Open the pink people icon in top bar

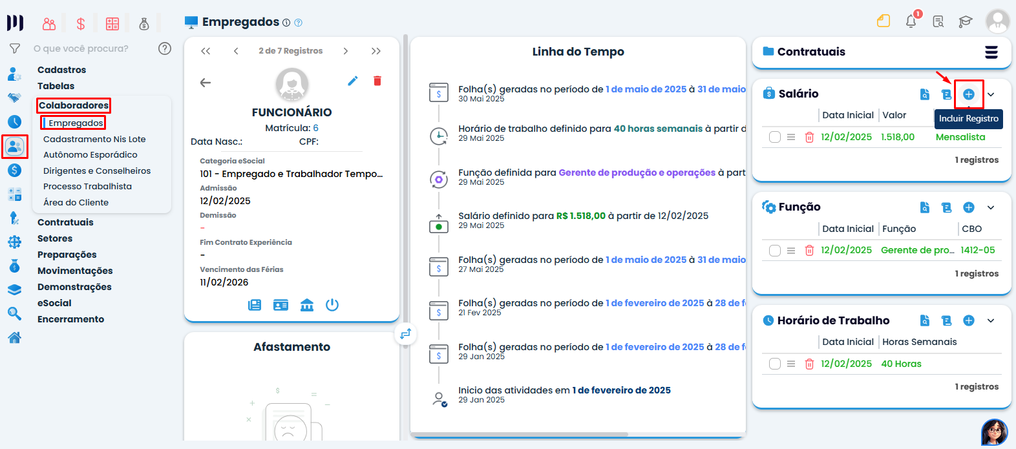[49, 24]
